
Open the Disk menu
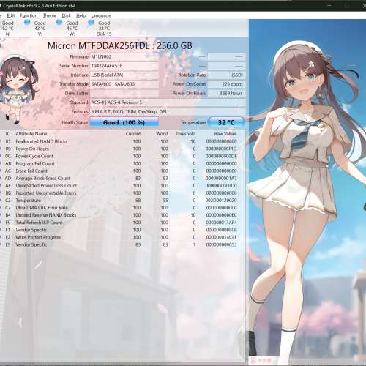[x=66, y=15]
